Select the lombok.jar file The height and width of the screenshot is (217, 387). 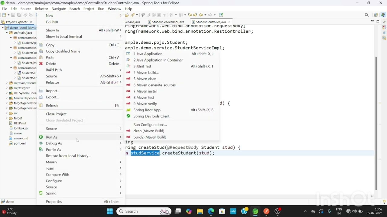(x=21, y=128)
